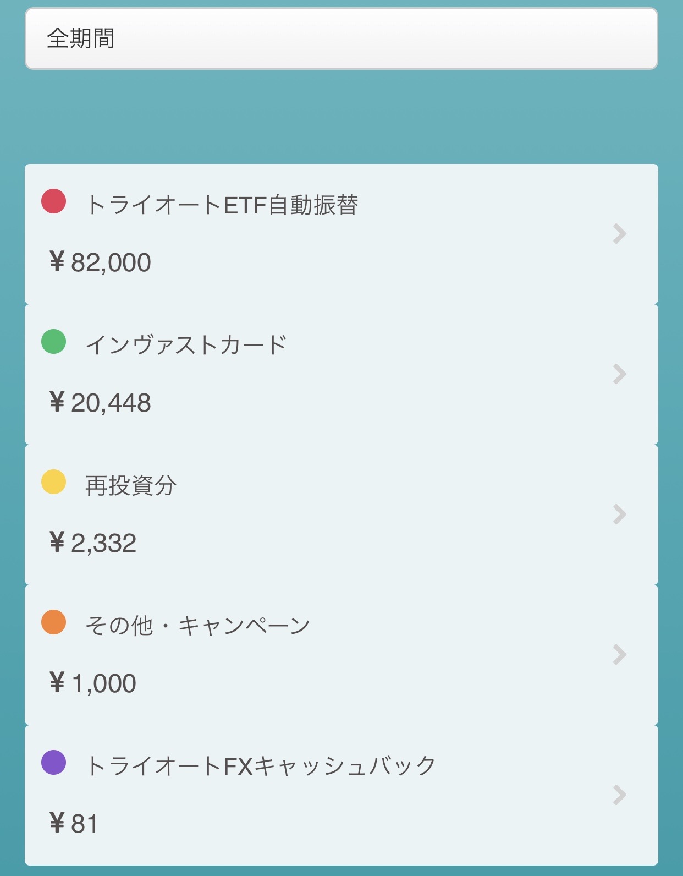The image size is (683, 876).
Task: Click the ¥20,448 amount
Action: pos(100,403)
